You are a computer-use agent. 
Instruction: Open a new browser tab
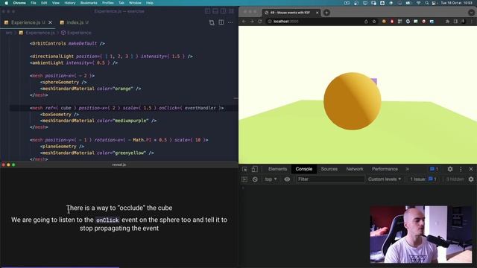326,13
